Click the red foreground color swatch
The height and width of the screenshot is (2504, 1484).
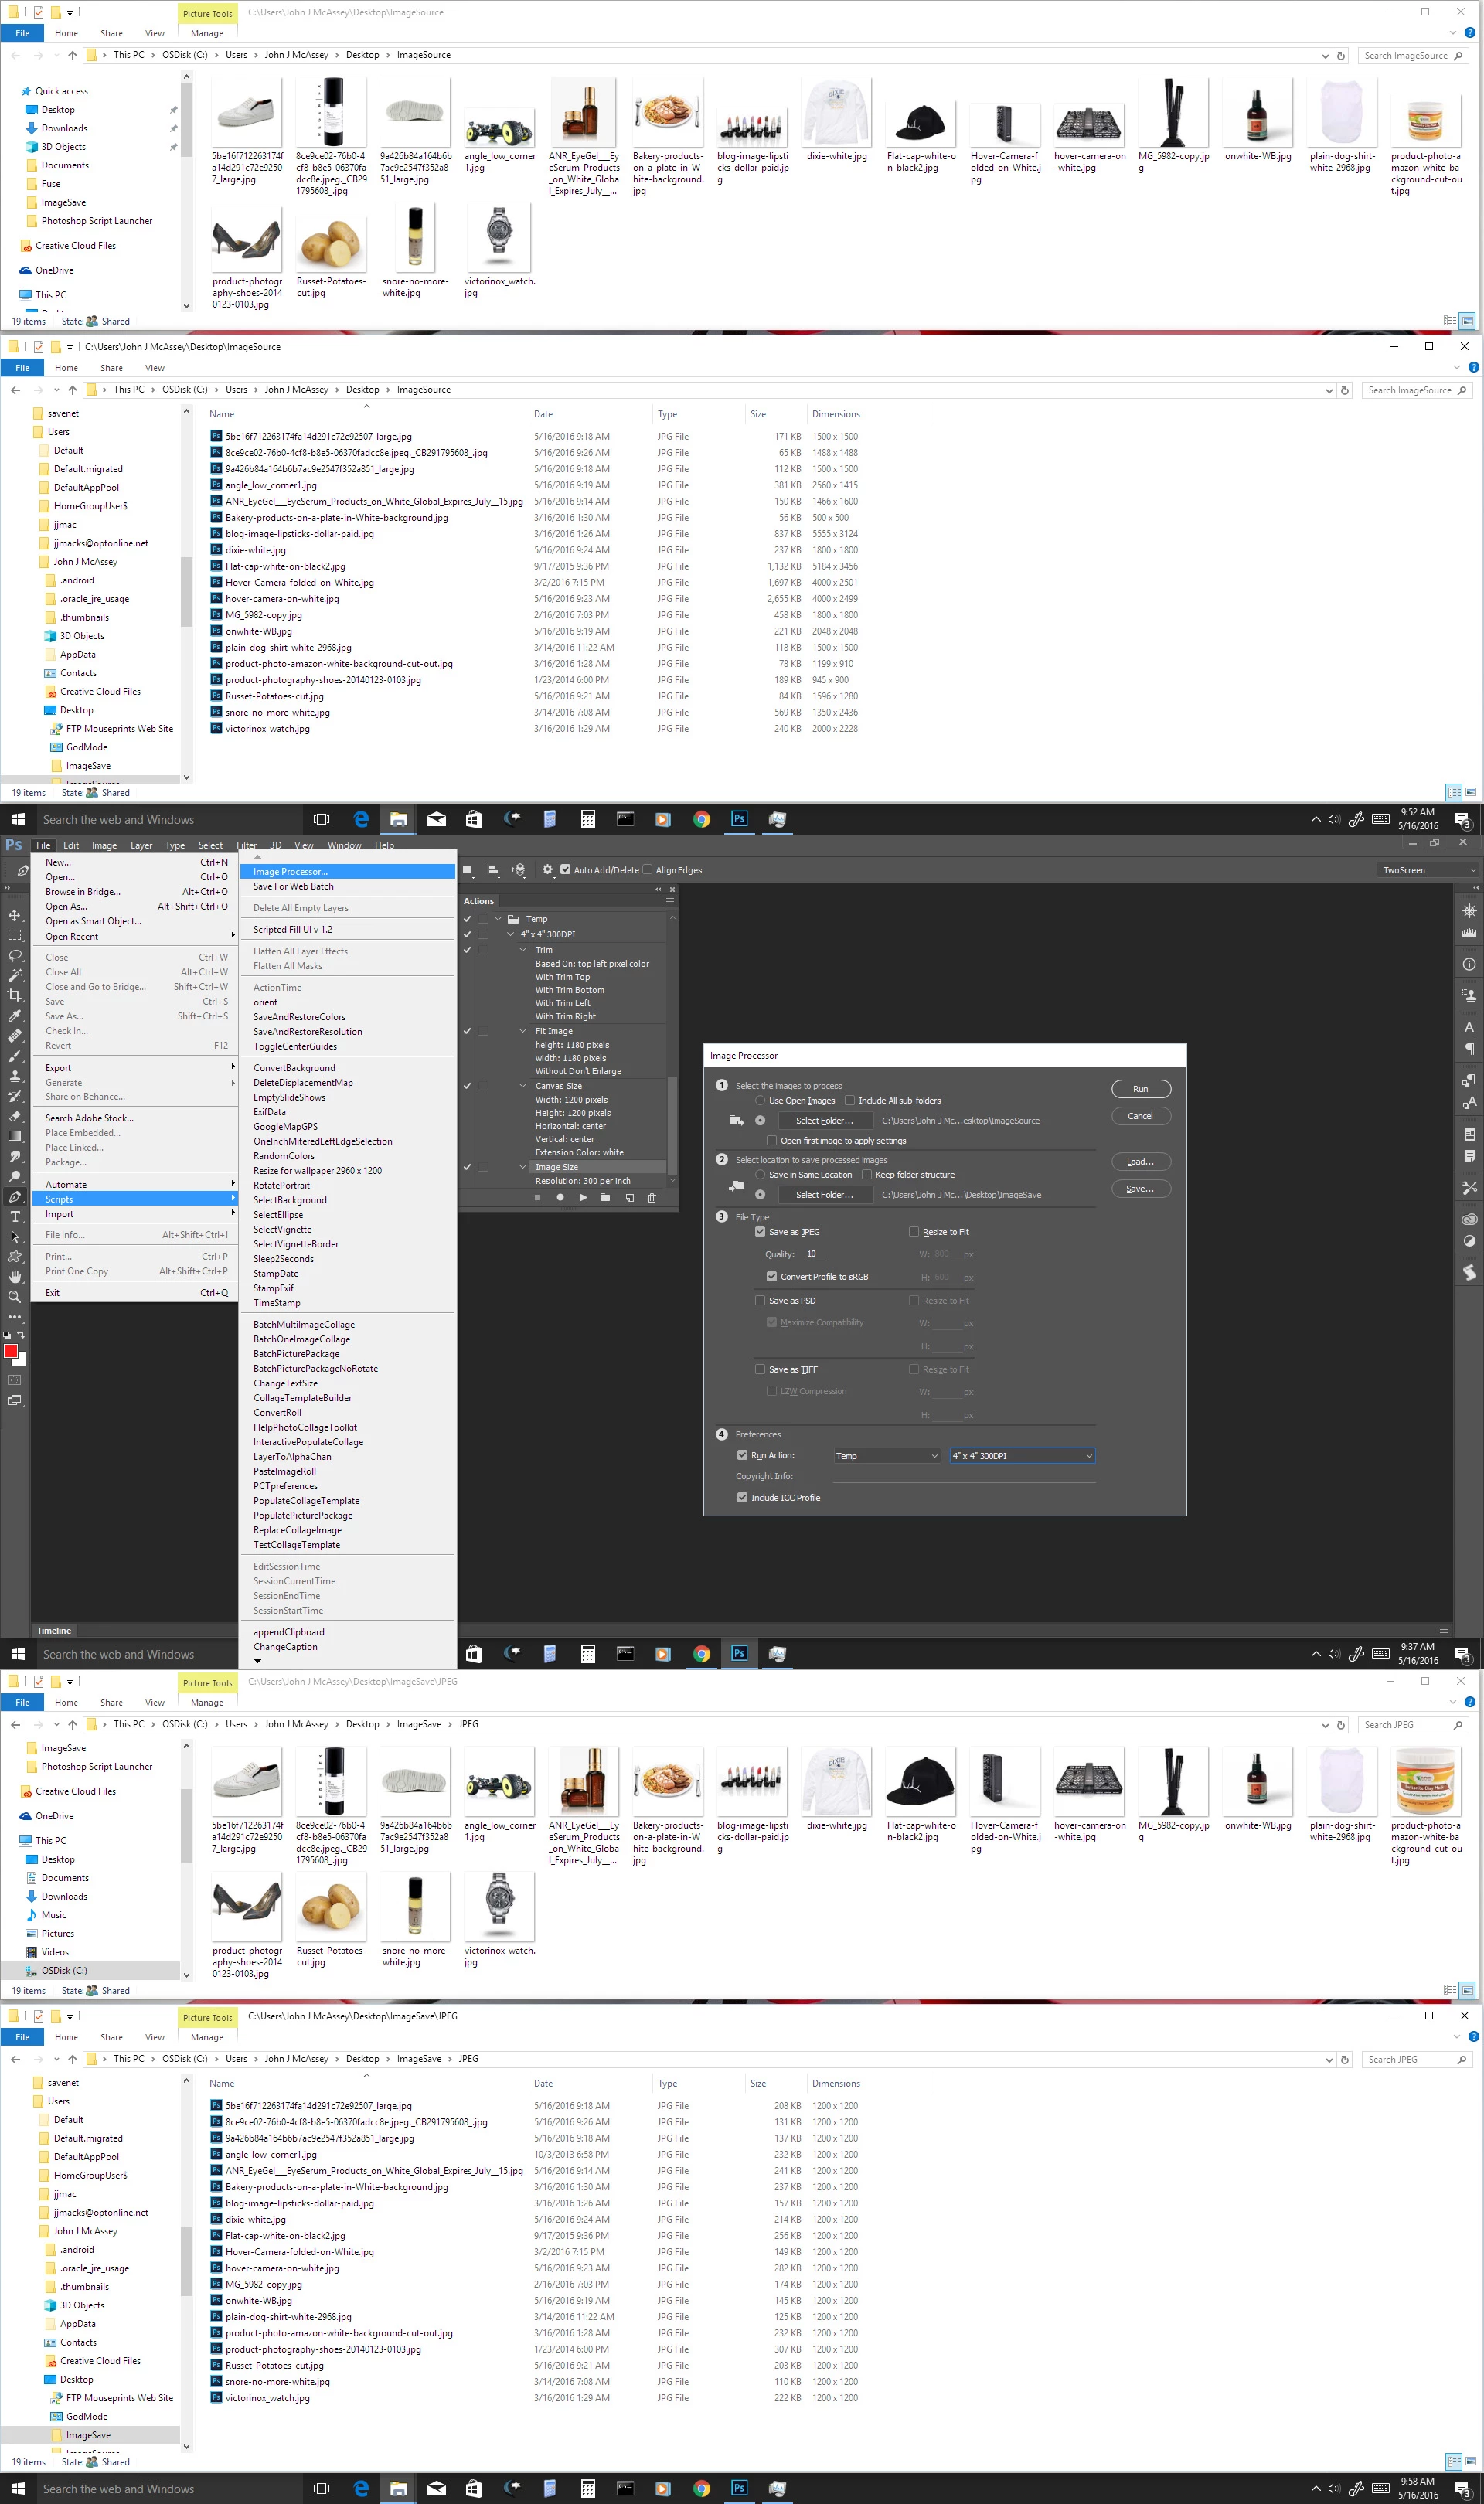(10, 1352)
